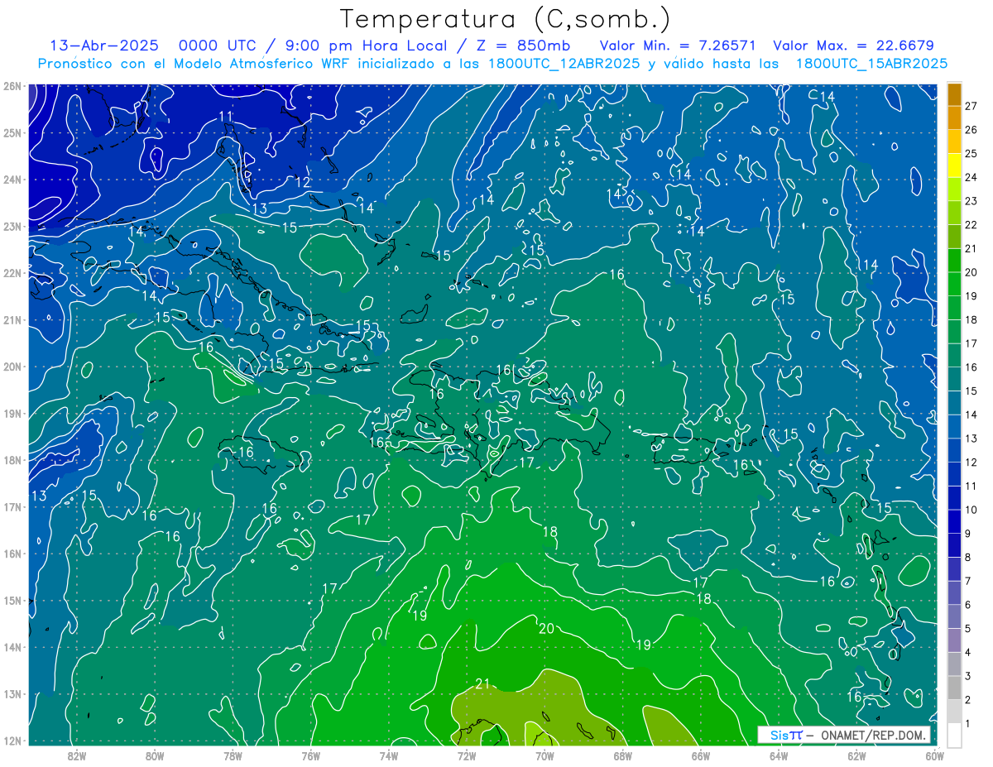Image resolution: width=993 pixels, height=767 pixels.
Task: Click the white contour label "20" on the map
Action: [x=546, y=629]
